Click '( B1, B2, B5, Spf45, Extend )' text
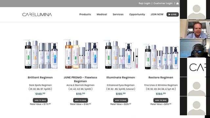The width and height of the screenshot is (210, 118). (120, 89)
